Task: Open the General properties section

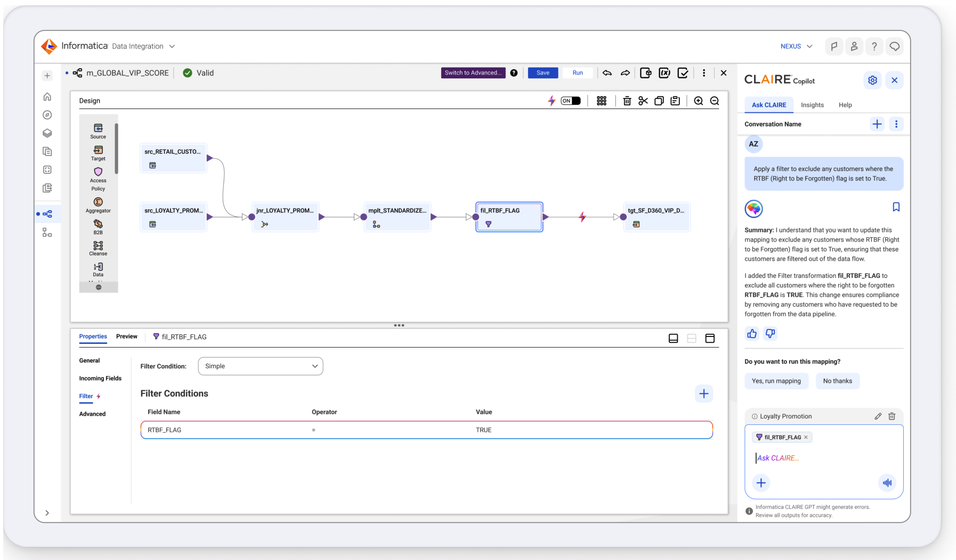Action: (90, 360)
